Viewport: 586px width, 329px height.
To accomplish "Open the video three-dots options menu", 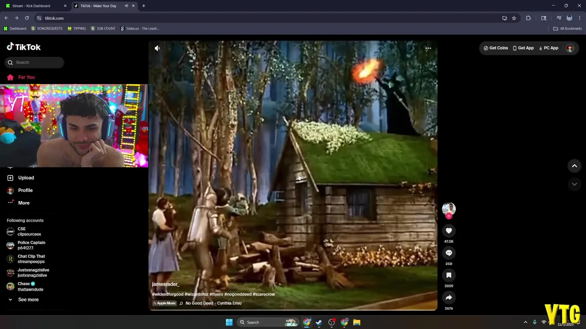I will 428,48.
